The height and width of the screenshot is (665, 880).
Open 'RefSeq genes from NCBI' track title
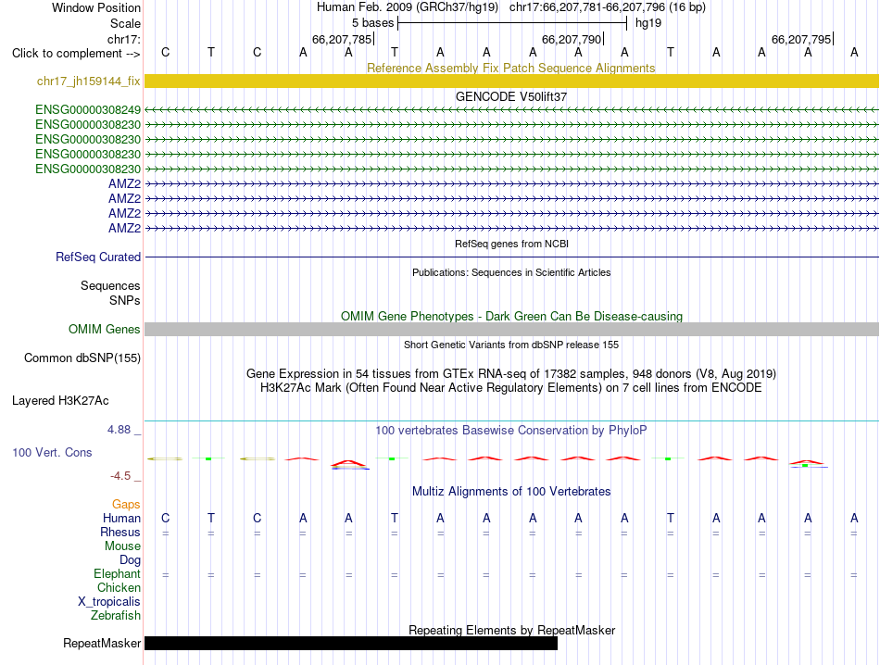tap(511, 244)
